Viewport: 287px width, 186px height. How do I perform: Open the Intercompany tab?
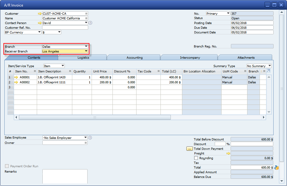tap(190, 58)
